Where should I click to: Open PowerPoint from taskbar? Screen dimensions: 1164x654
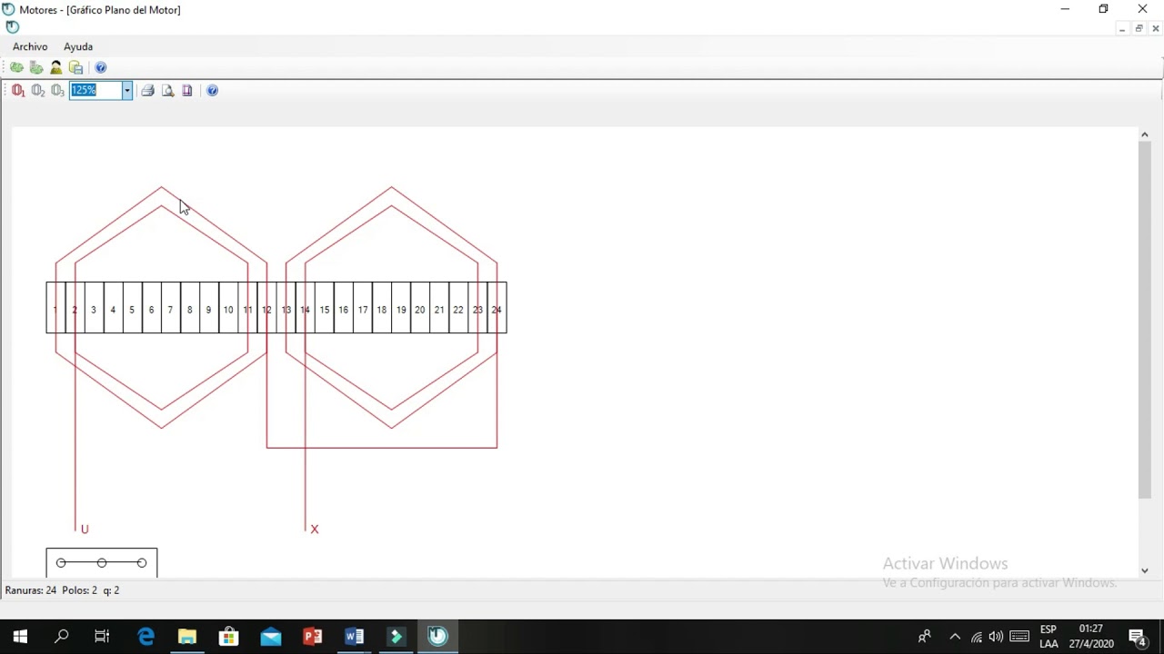point(312,636)
